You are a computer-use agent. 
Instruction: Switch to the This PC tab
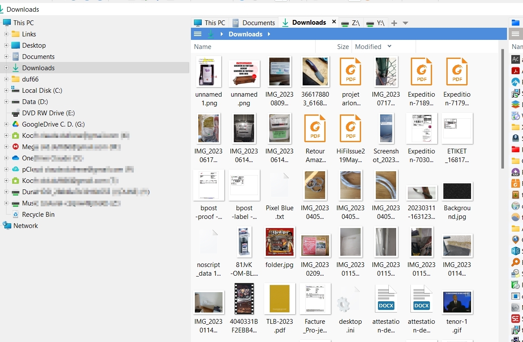(210, 23)
